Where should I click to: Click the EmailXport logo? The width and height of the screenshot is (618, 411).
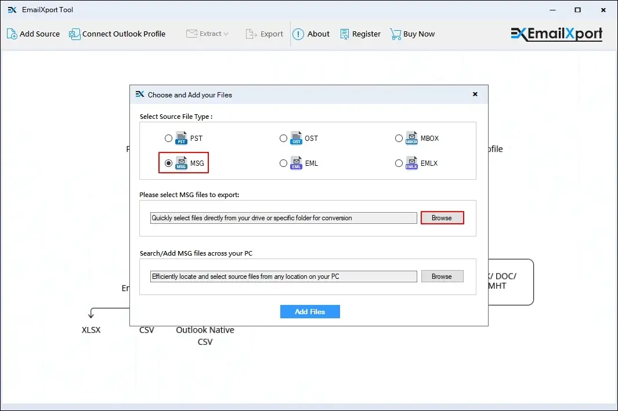556,34
